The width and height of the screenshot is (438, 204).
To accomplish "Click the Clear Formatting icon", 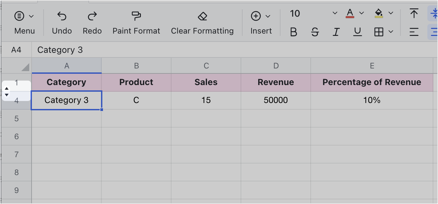I will [202, 16].
